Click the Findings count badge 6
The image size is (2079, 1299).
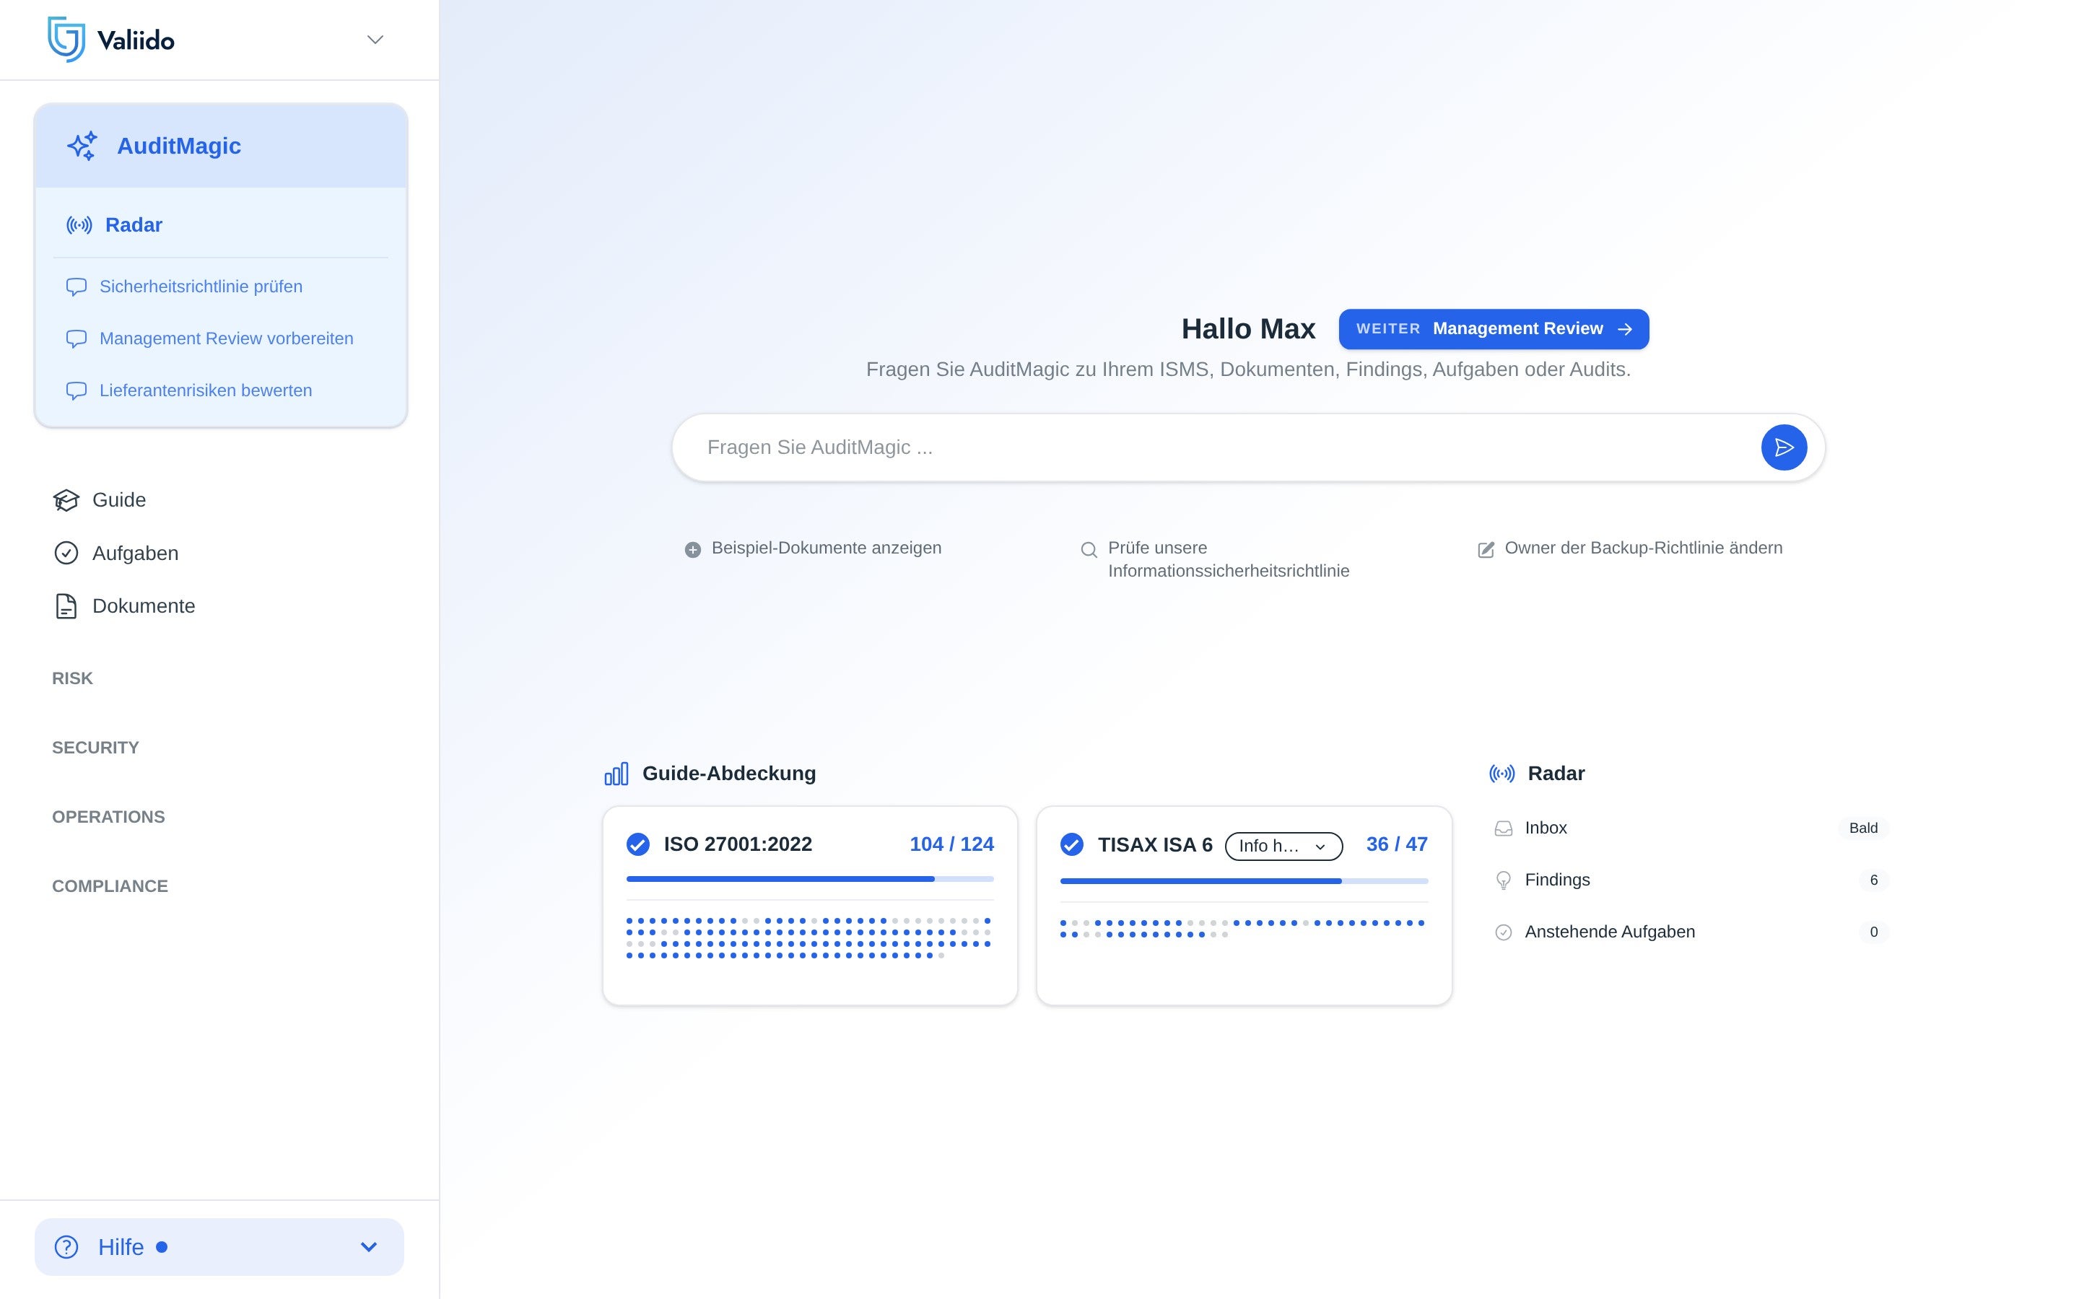pyautogui.click(x=1874, y=880)
